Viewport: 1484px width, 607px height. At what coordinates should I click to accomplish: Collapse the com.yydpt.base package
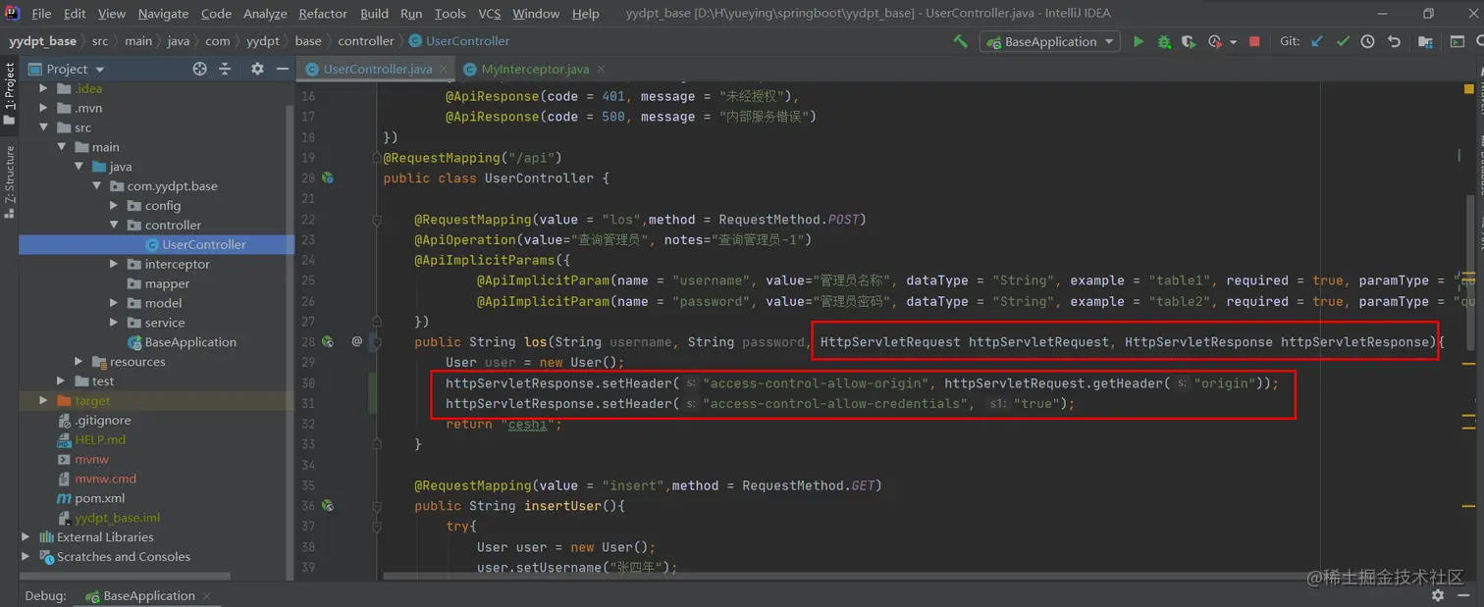96,186
